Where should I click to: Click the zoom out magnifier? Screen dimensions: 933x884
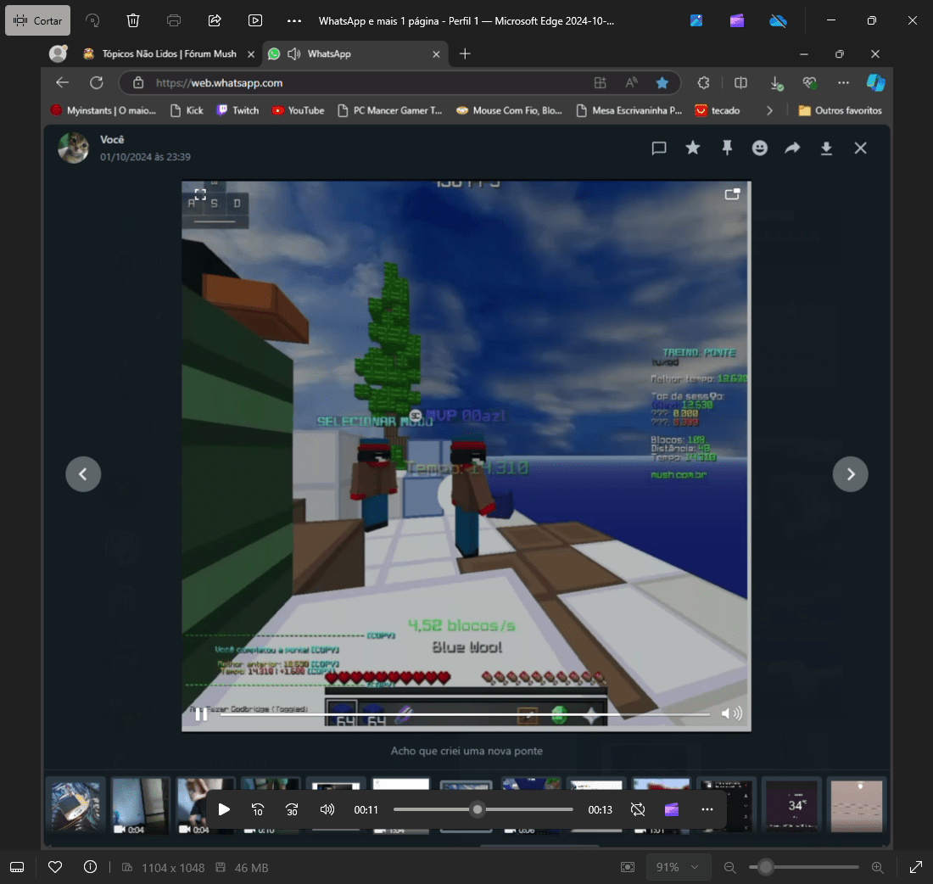click(730, 867)
